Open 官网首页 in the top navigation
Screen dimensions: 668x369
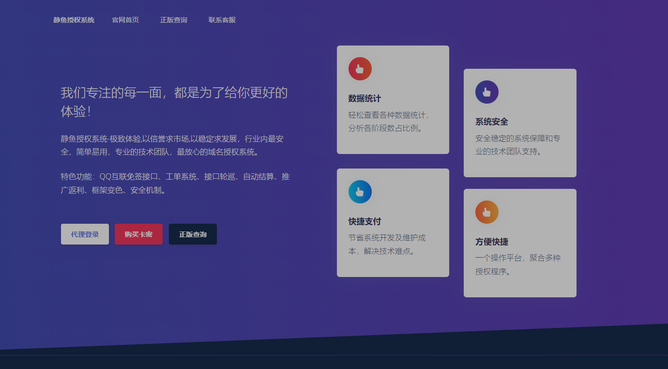pos(125,20)
